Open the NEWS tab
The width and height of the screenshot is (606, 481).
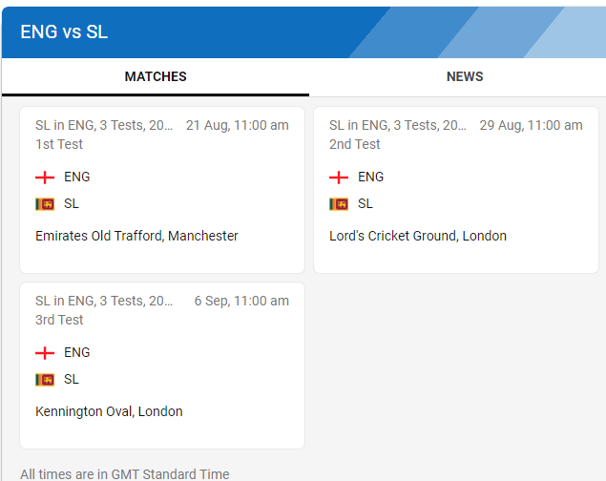coord(465,76)
